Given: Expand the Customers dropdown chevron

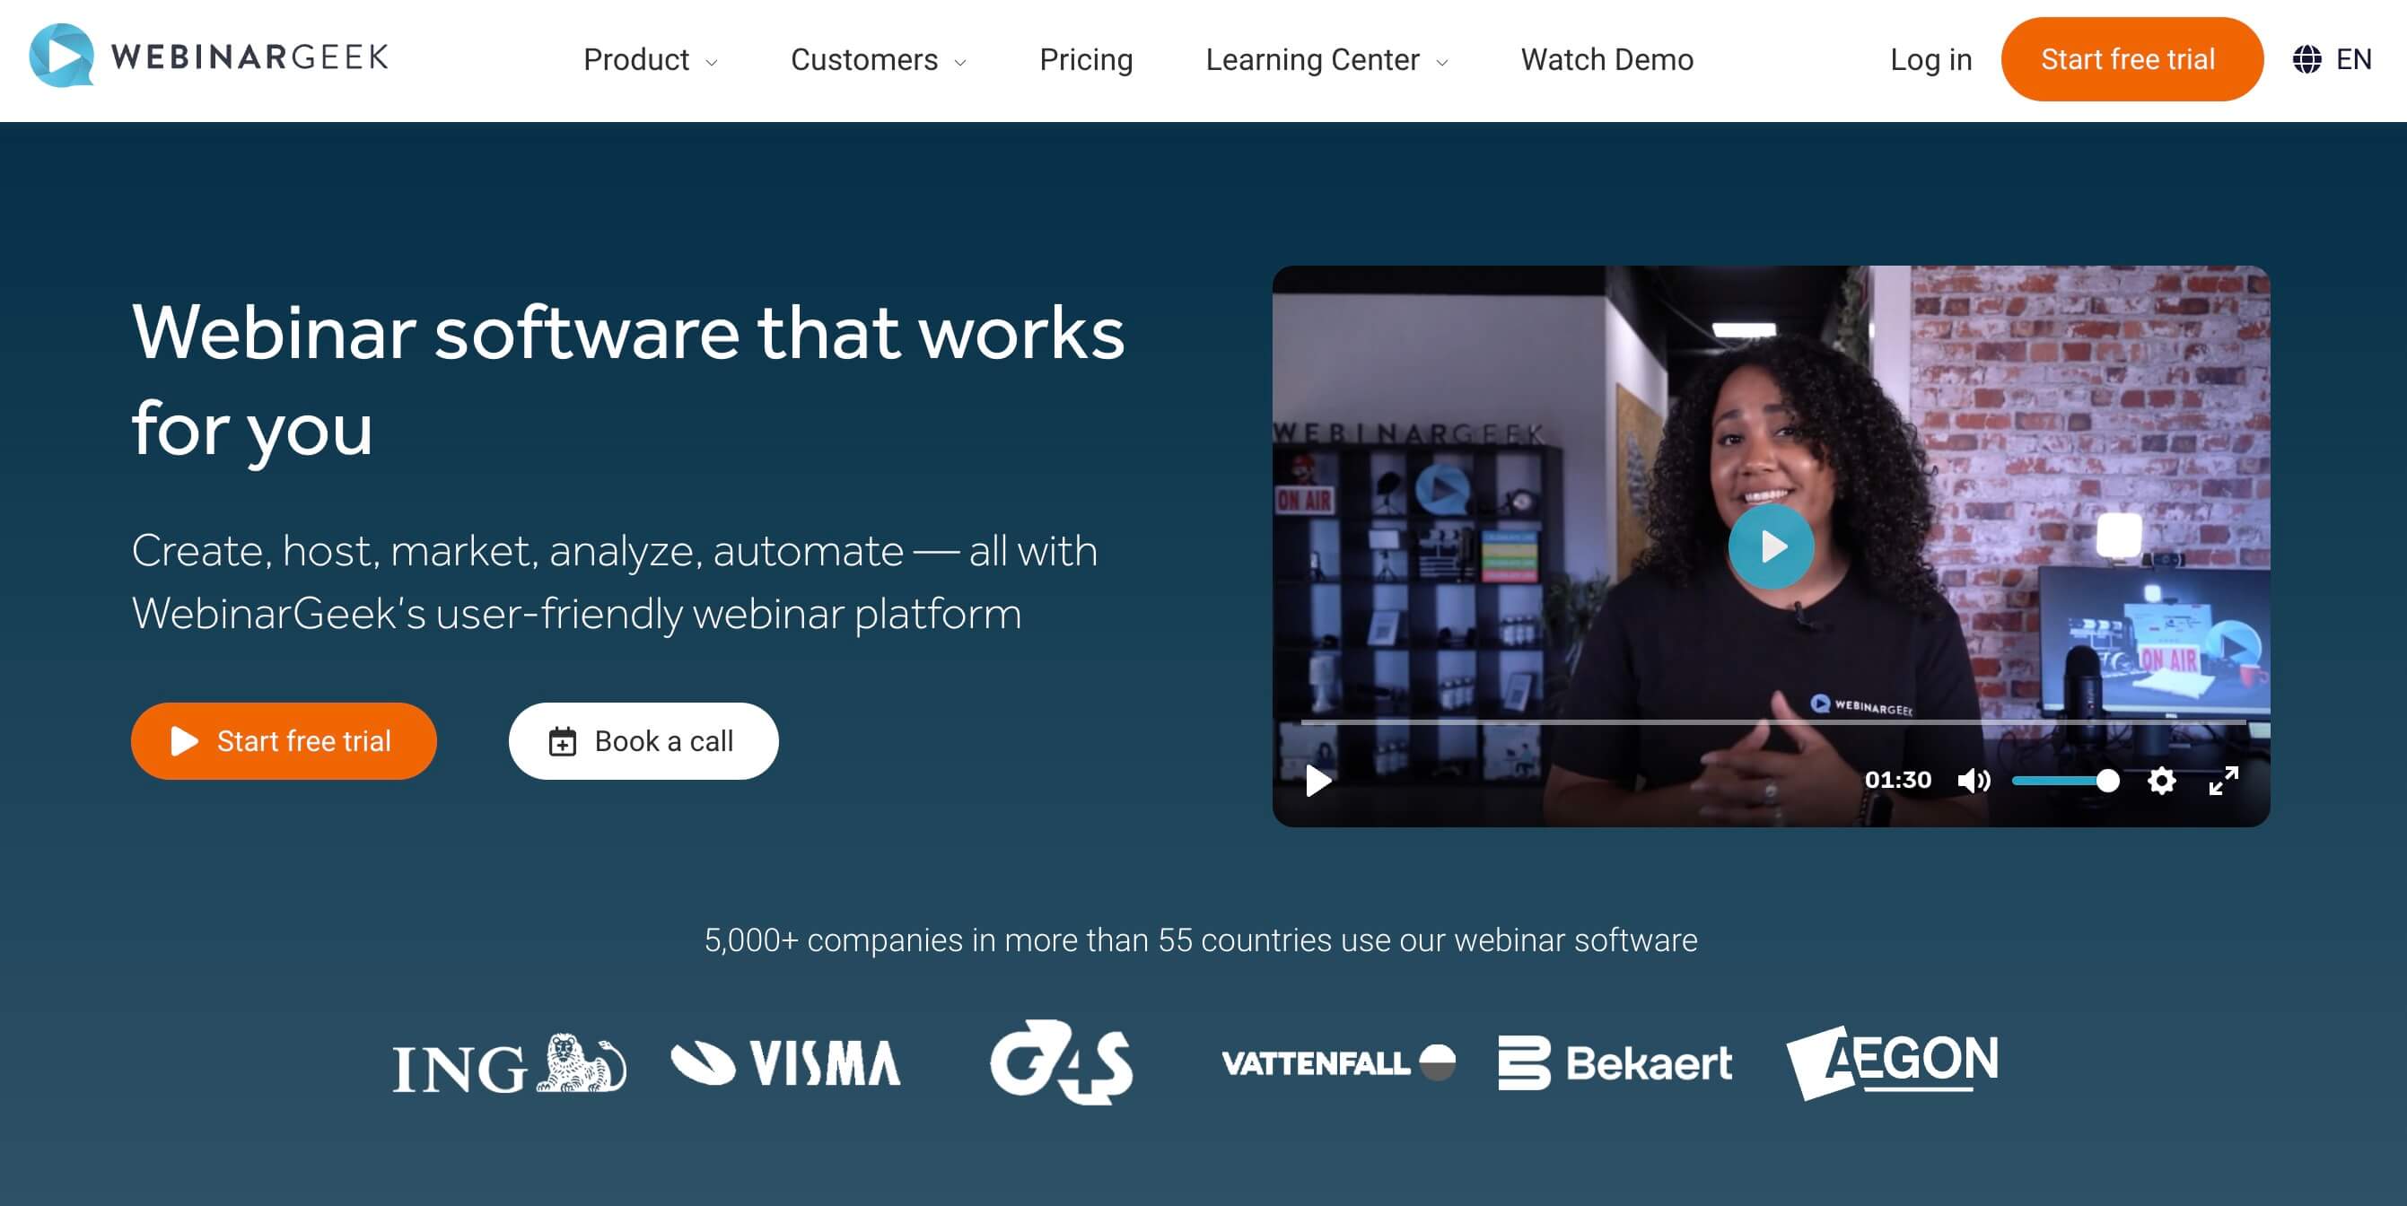Looking at the screenshot, I should (x=959, y=63).
